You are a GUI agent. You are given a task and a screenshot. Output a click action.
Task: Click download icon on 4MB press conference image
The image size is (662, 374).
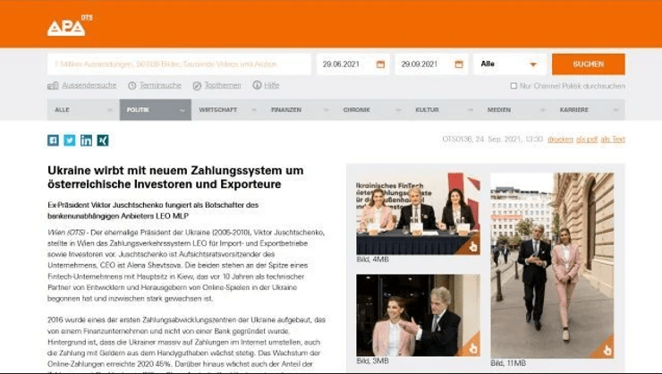pos(471,245)
